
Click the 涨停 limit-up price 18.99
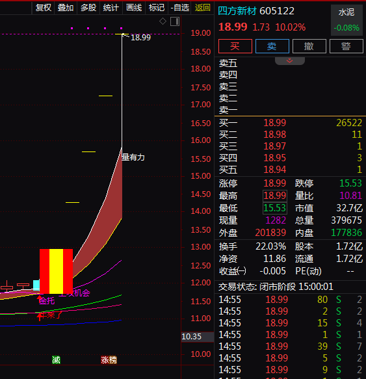[274, 183]
